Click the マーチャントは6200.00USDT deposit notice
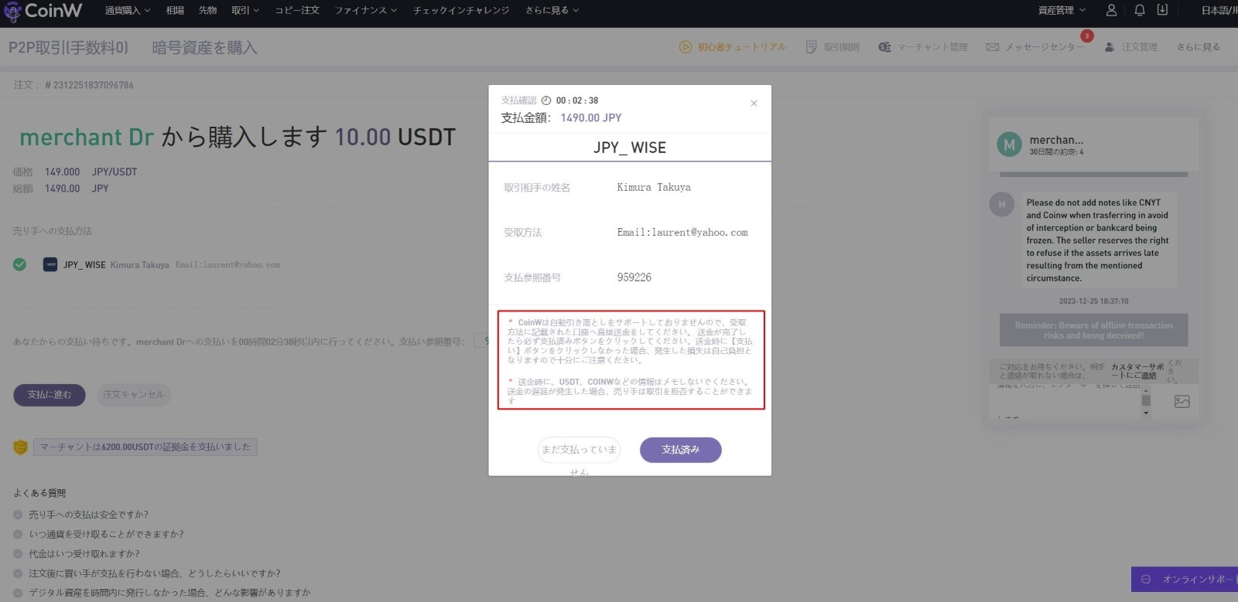 (x=145, y=447)
